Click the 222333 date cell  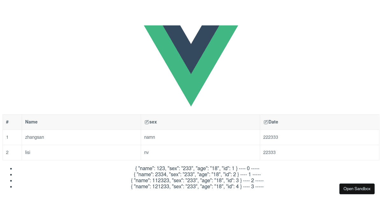point(319,137)
